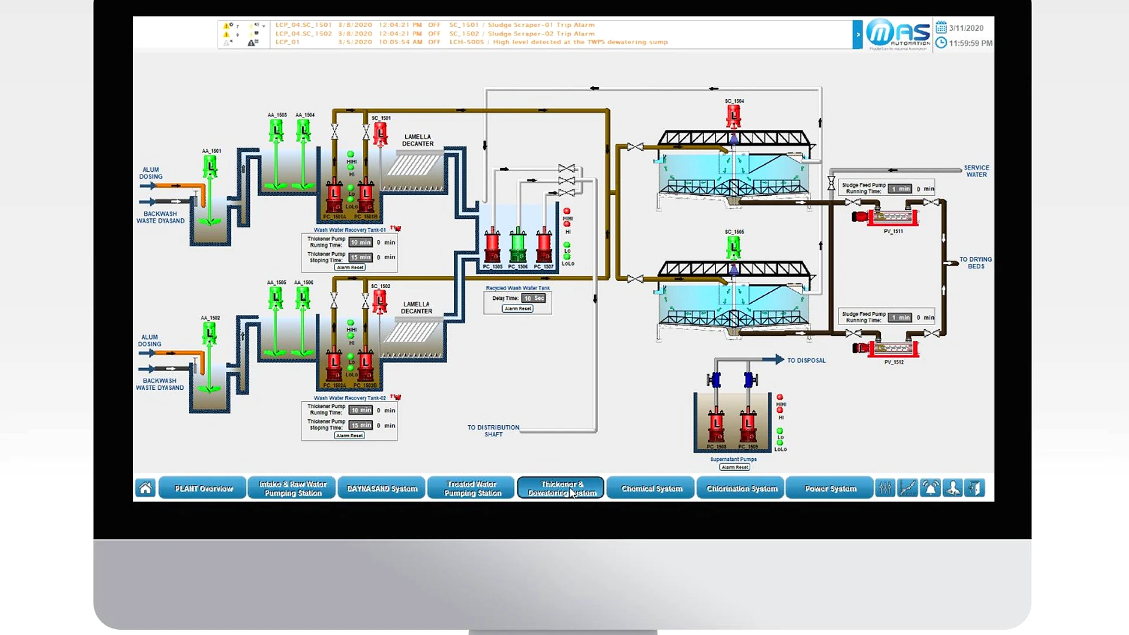Open the alarm bell icon
1129x635 pixels.
(930, 488)
